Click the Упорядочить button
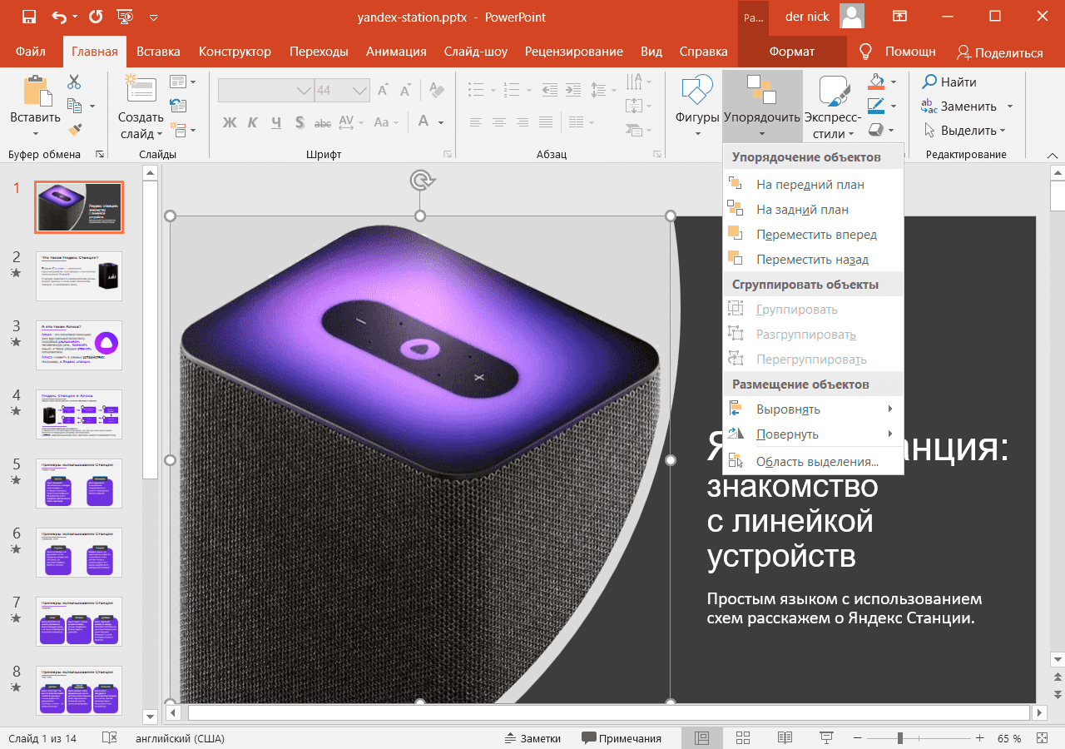Viewport: 1065px width, 749px height. pyautogui.click(x=762, y=107)
